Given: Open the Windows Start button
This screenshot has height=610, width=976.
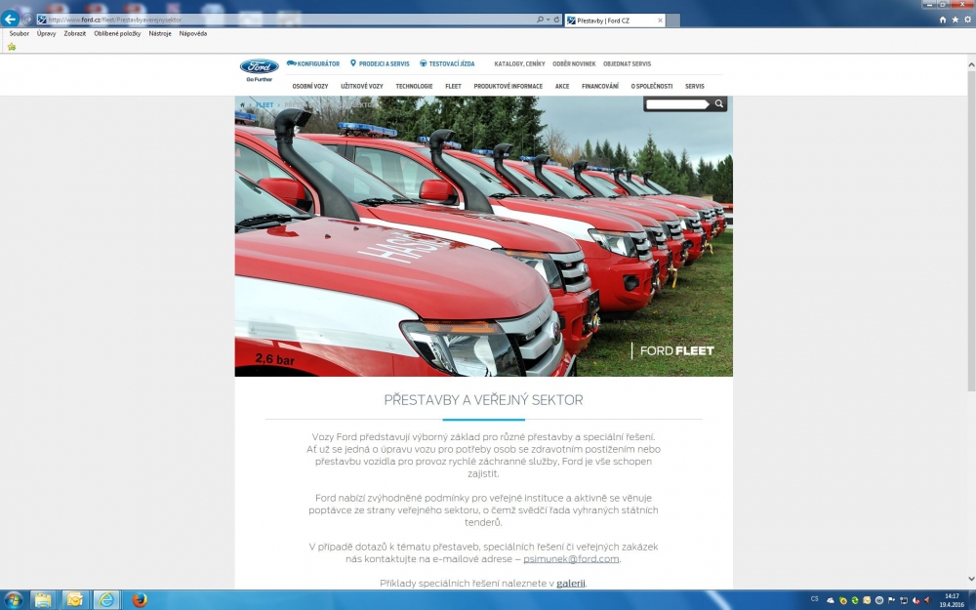Looking at the screenshot, I should [x=12, y=600].
